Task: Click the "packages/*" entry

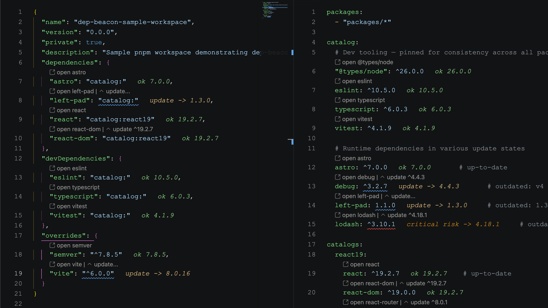Action: pyautogui.click(x=367, y=22)
